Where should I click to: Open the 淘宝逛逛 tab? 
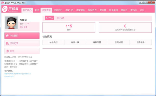coord(58,10)
